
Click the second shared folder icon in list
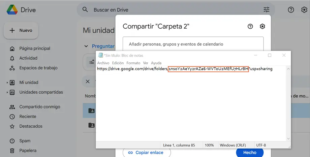pyautogui.click(x=91, y=125)
